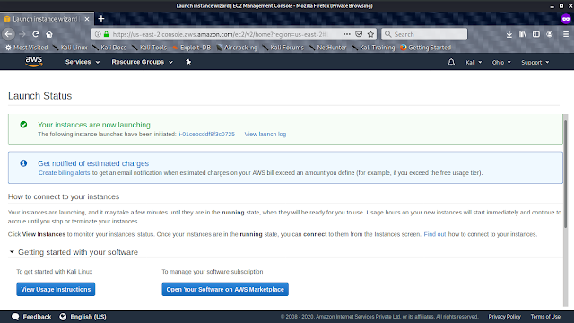Click the Find out link
Viewport: 574px width, 323px height.
coord(435,234)
